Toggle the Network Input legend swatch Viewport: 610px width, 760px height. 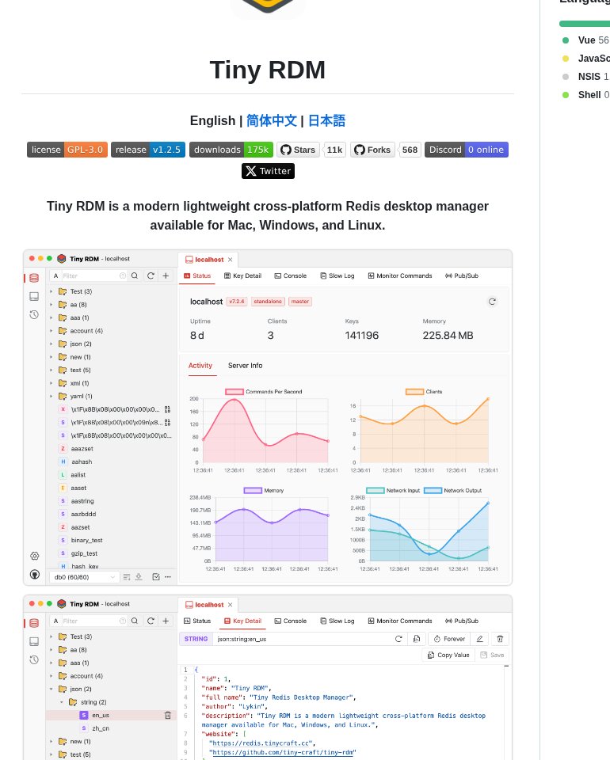[376, 491]
